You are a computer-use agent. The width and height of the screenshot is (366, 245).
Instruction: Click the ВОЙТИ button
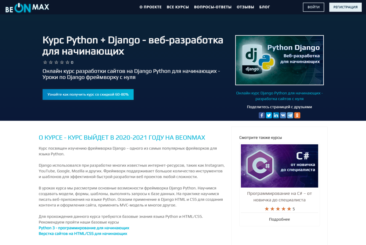point(314,7)
